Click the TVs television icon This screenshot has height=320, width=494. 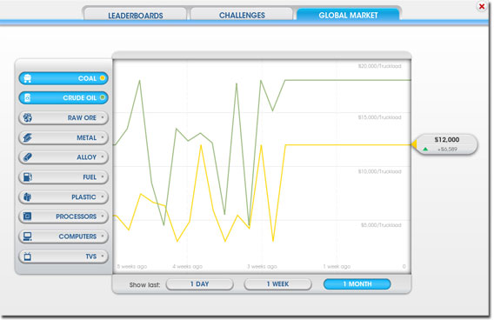[x=28, y=256]
